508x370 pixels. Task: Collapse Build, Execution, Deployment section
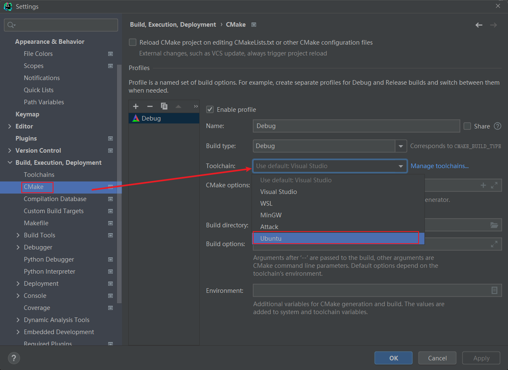pos(10,163)
